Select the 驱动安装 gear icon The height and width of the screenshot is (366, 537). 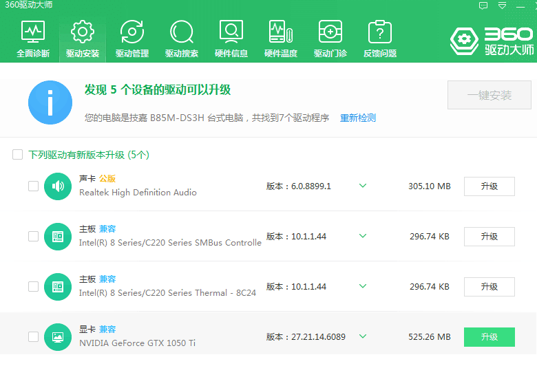coord(83,32)
